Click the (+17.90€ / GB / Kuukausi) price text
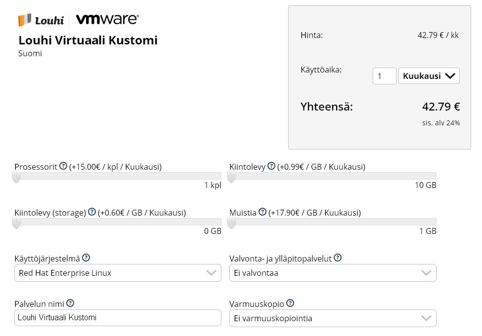This screenshot has width=482, height=336. pyautogui.click(x=314, y=213)
